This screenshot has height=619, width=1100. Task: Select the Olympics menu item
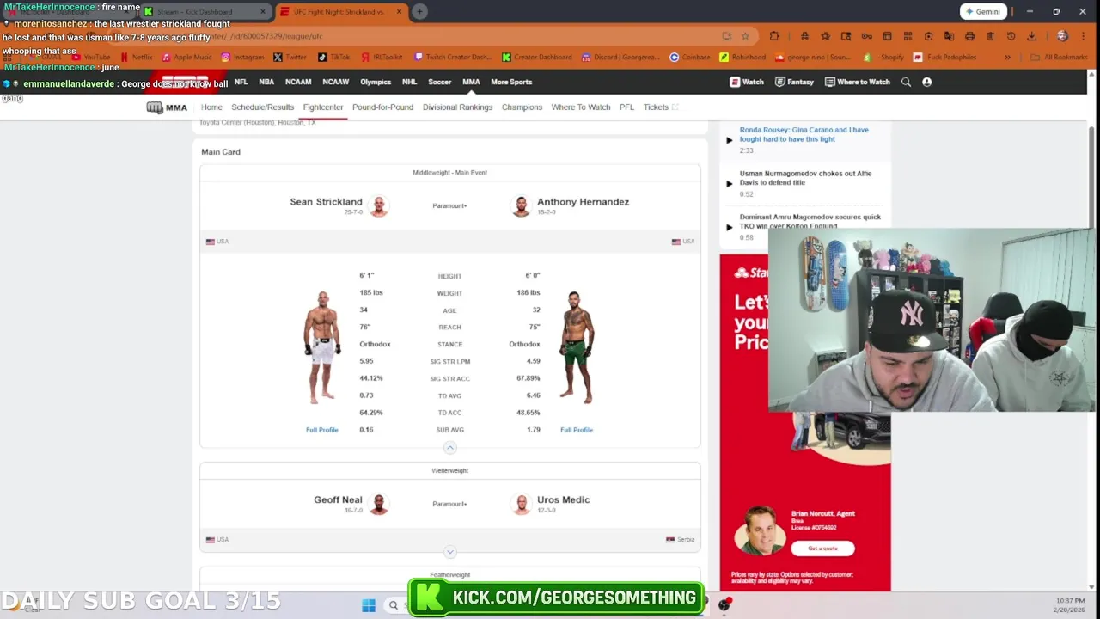[376, 82]
